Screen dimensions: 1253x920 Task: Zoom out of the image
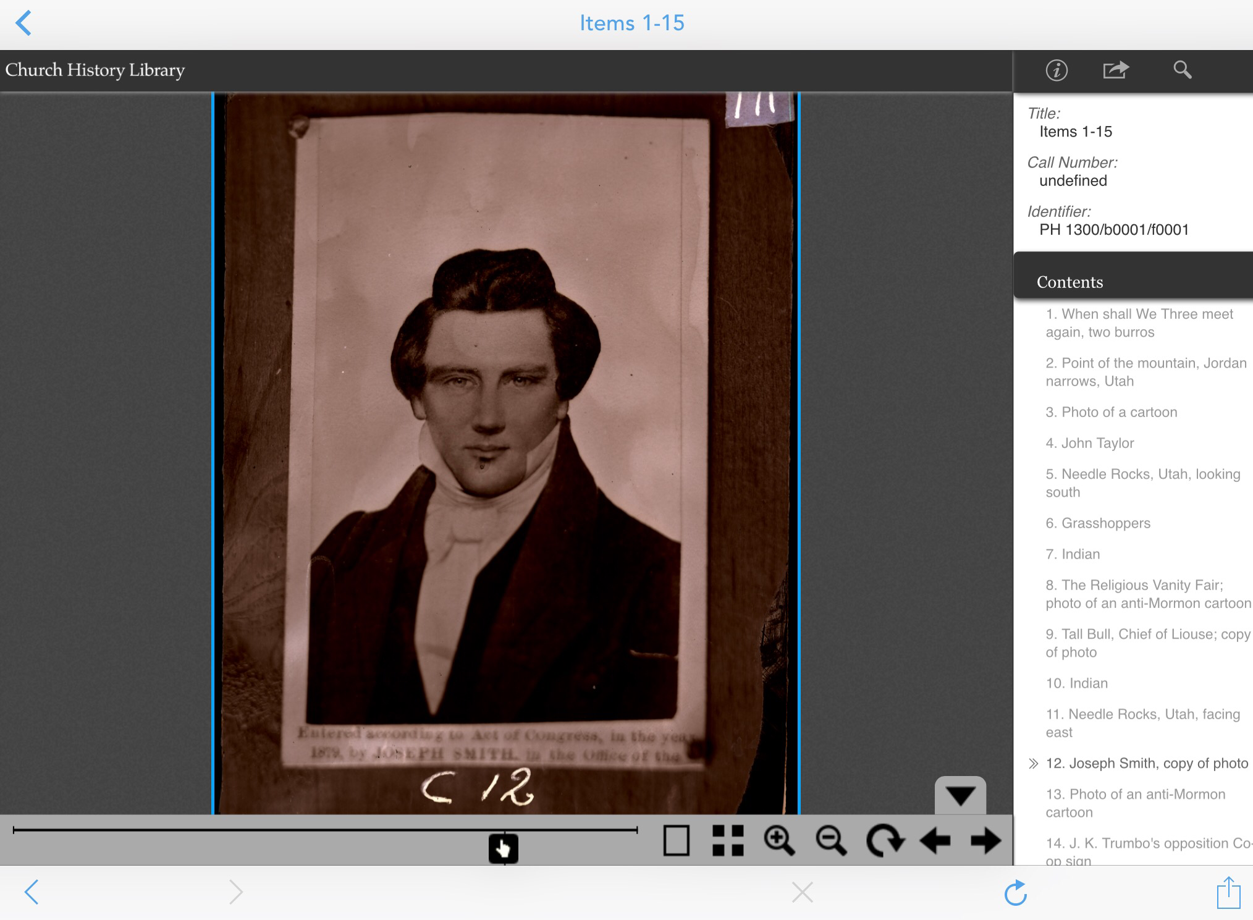click(831, 841)
